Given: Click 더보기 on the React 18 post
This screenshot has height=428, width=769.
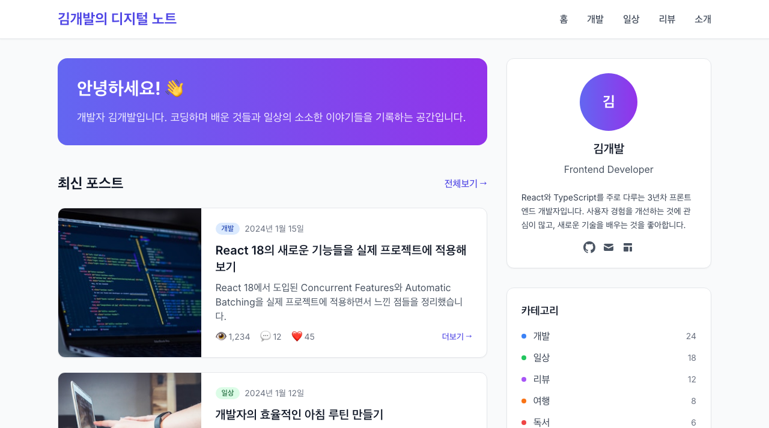Looking at the screenshot, I should click(457, 337).
